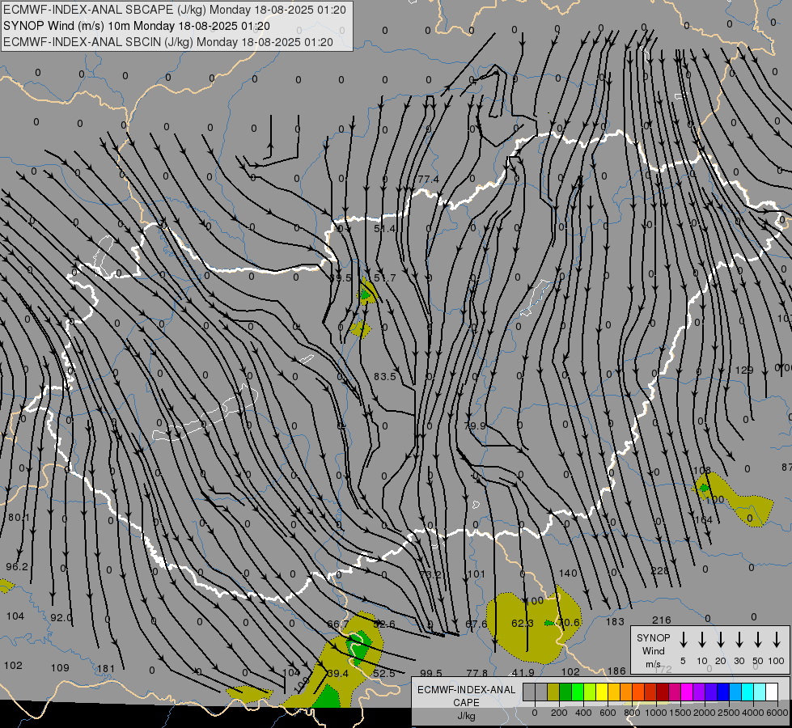
Task: Click the 6000 tick label in legend
Action: click(778, 713)
